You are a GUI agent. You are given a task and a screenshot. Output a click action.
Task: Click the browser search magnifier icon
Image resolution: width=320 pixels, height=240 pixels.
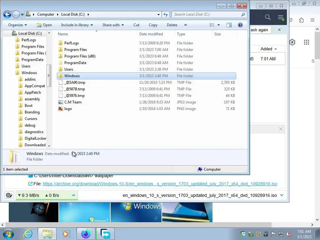[x=267, y=17]
